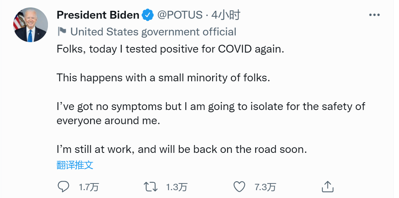The height and width of the screenshot is (198, 399).
Task: Click the share upload arrow icon
Action: [327, 186]
